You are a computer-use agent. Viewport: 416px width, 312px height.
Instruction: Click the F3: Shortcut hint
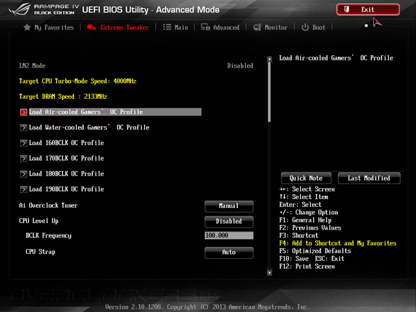(x=298, y=235)
